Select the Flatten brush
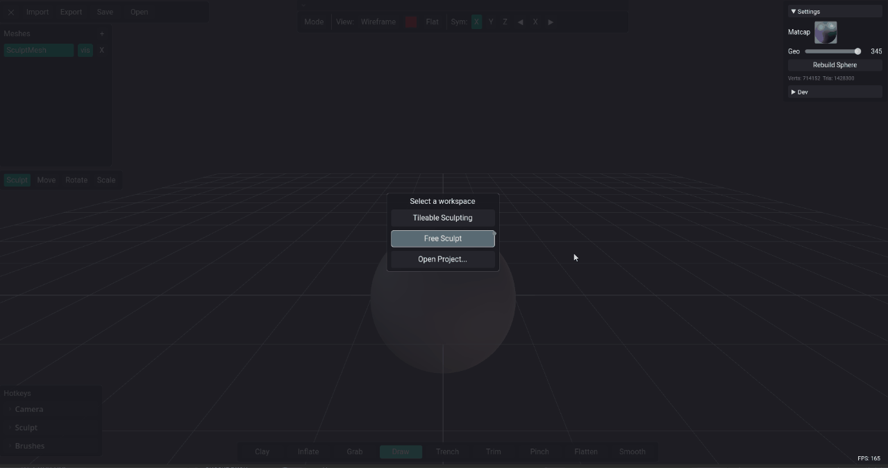 click(x=586, y=452)
